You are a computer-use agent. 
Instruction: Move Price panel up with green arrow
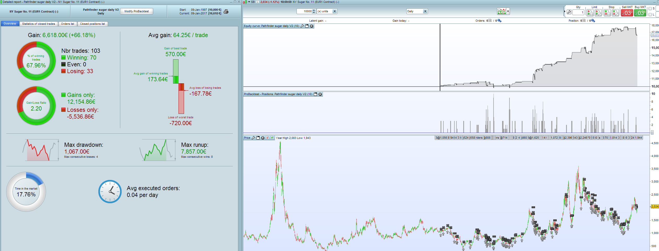272,138
